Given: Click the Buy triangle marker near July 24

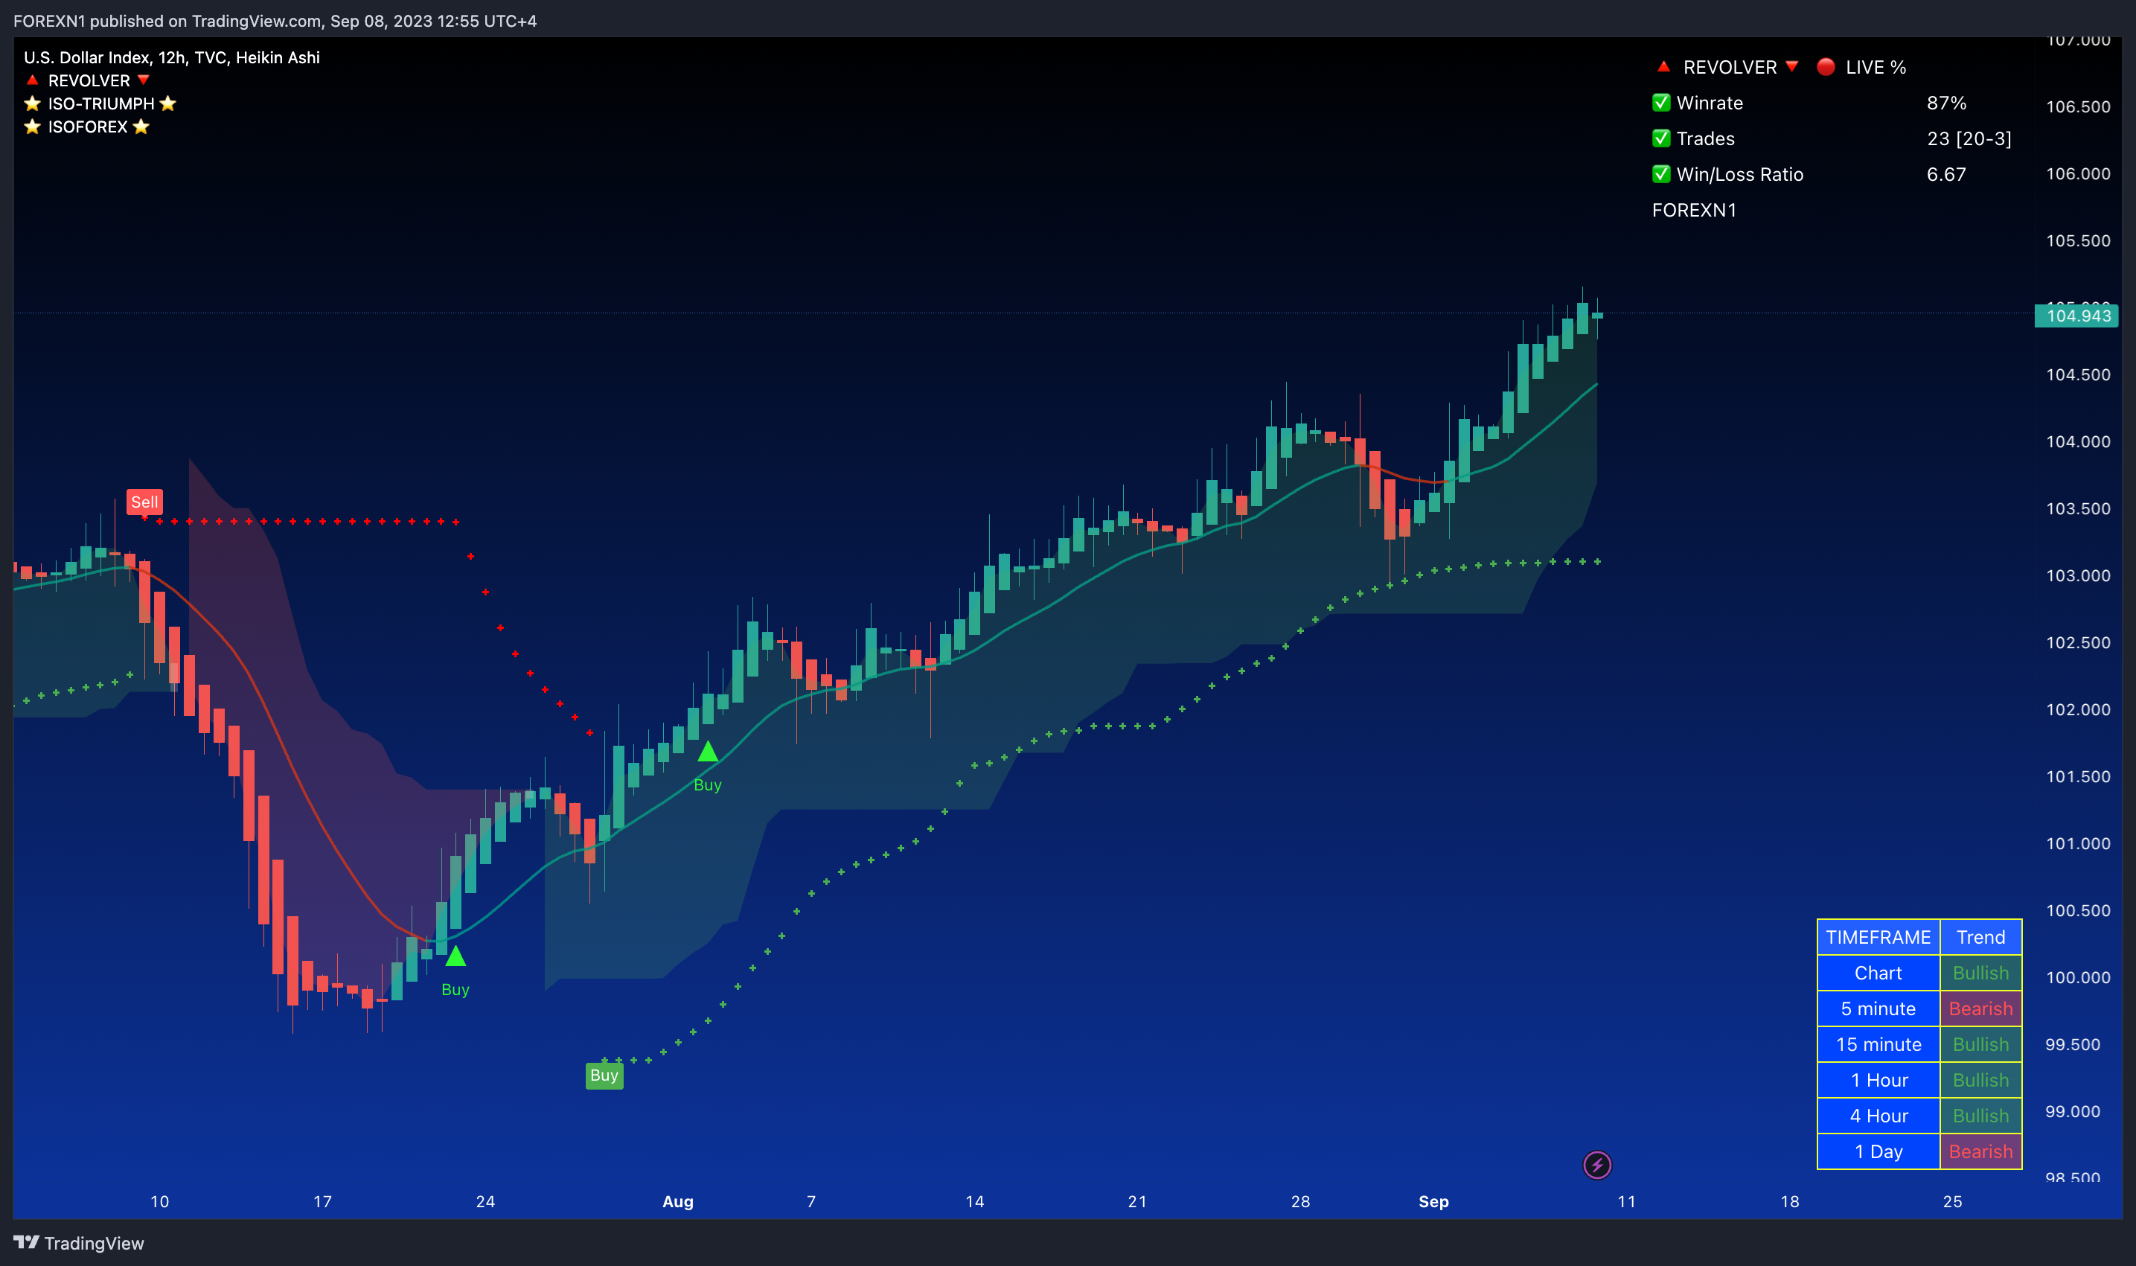Looking at the screenshot, I should (455, 956).
